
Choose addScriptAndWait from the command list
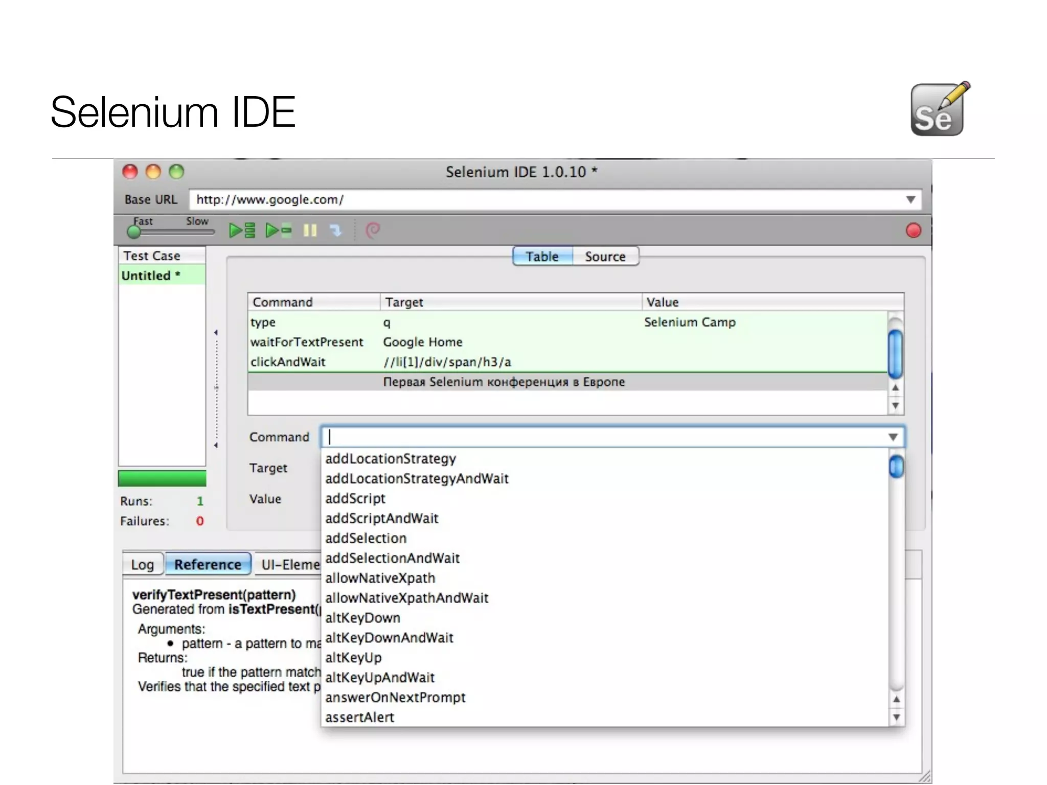(x=605, y=518)
